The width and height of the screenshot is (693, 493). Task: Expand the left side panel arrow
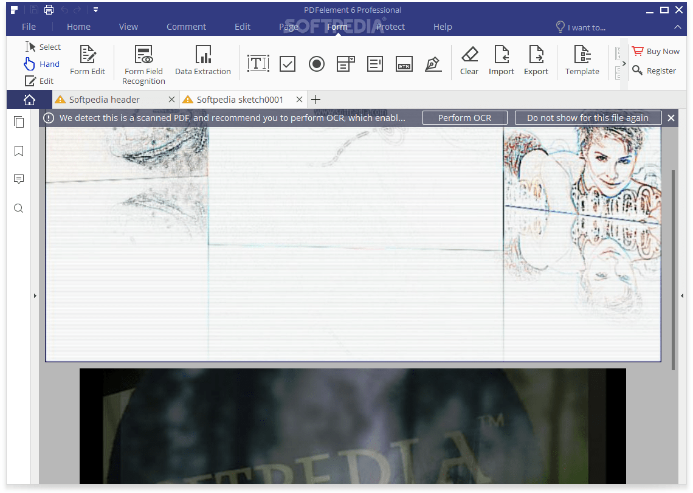pos(35,296)
